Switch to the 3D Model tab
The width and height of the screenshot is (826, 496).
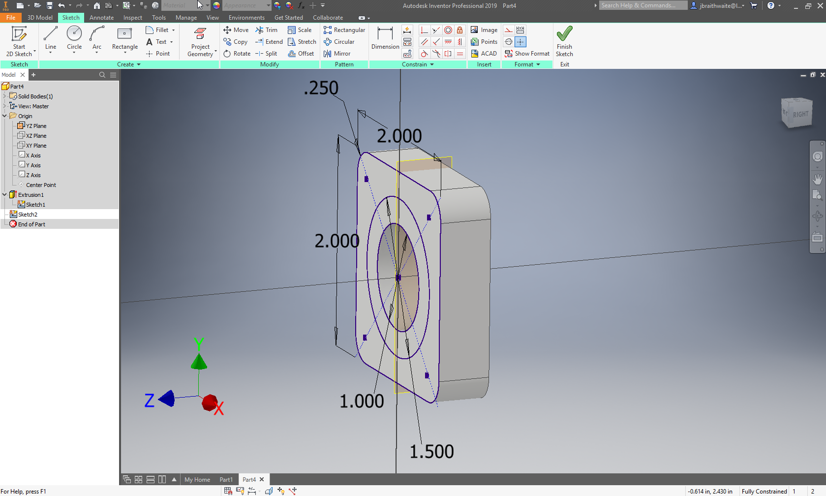coord(40,18)
